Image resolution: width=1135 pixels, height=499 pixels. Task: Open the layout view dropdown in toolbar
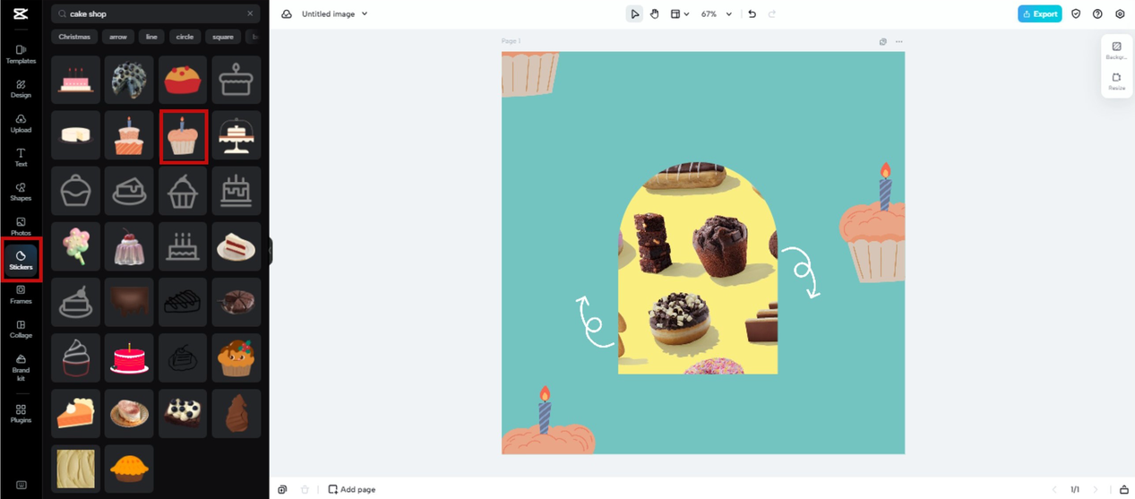680,14
